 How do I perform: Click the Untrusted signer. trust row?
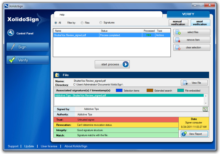(116, 119)
